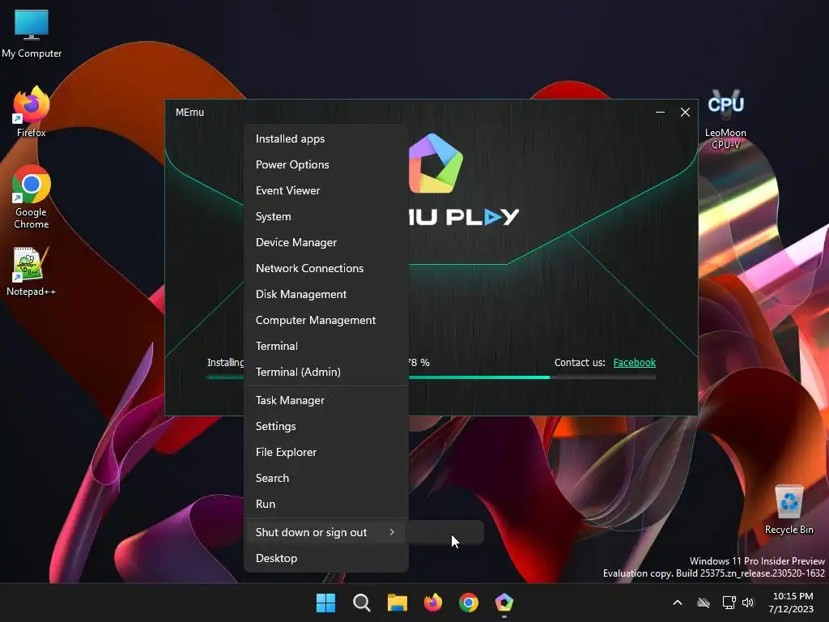Screen dimensions: 829x622
Task: Open the volume speaker tray icon
Action: pyautogui.click(x=748, y=603)
